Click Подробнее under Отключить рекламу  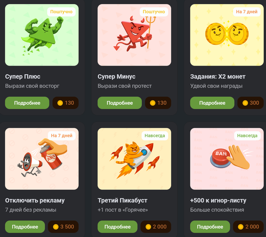25,227
